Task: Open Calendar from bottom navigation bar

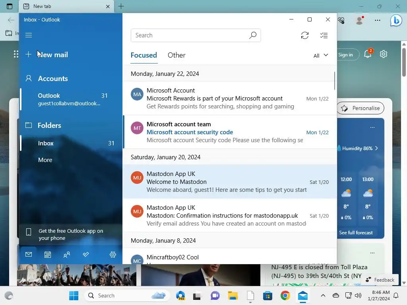Action: pos(48,255)
